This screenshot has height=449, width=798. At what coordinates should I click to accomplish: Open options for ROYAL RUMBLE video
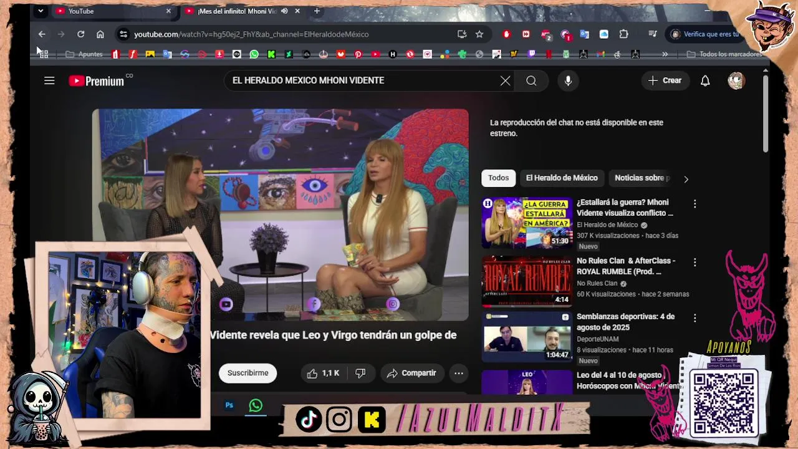click(695, 263)
